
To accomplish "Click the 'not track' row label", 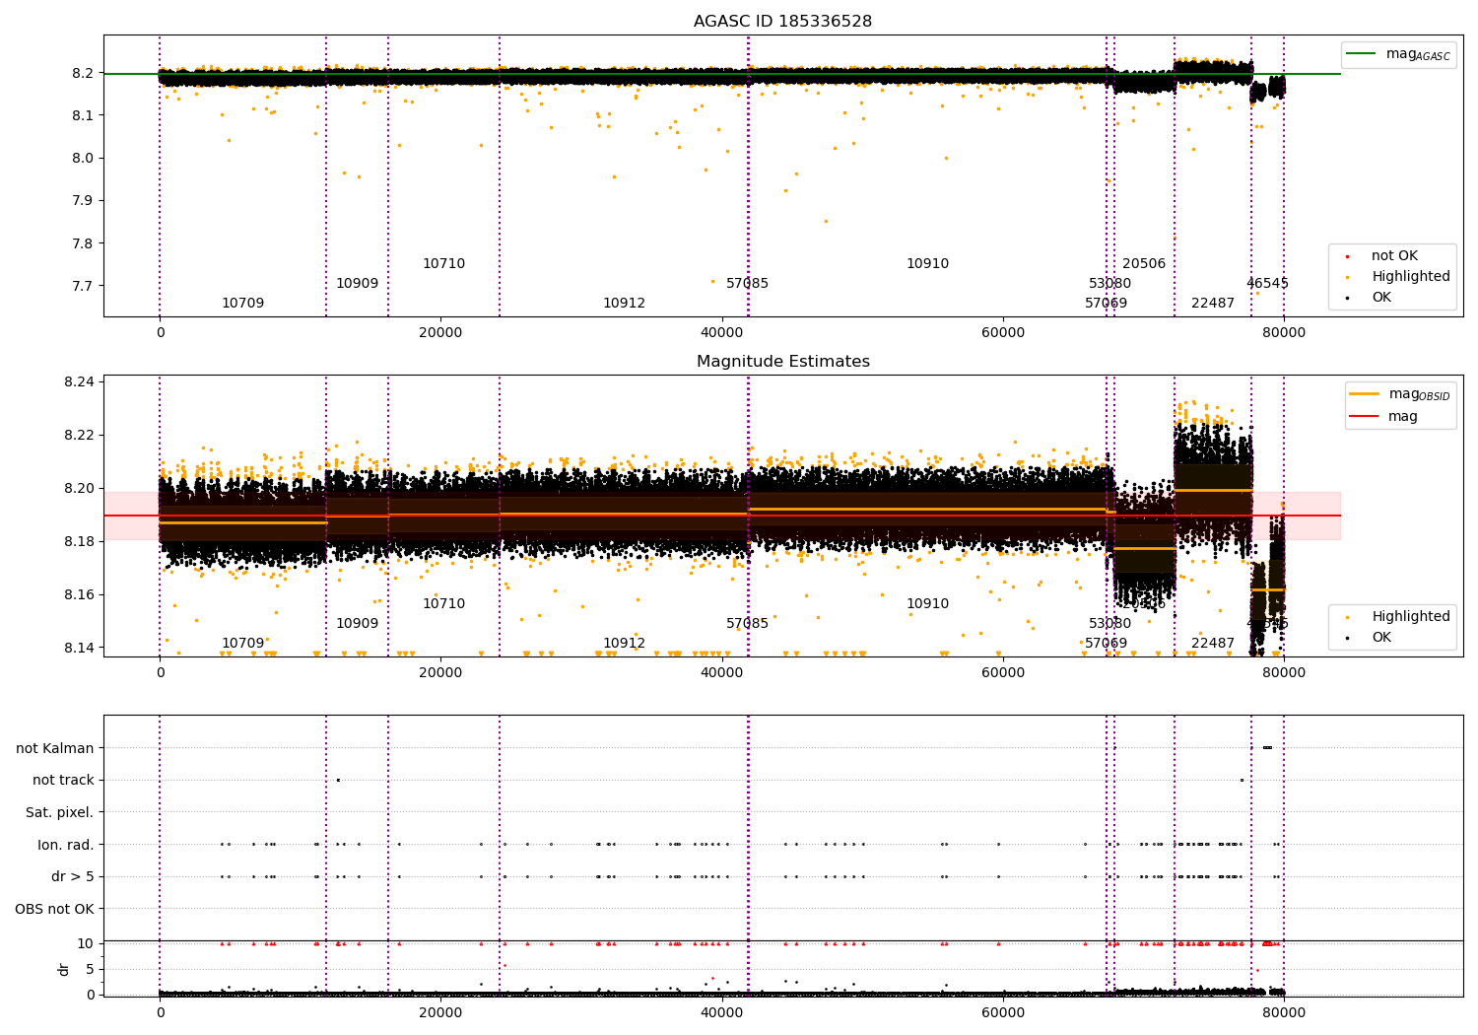I will [x=63, y=780].
